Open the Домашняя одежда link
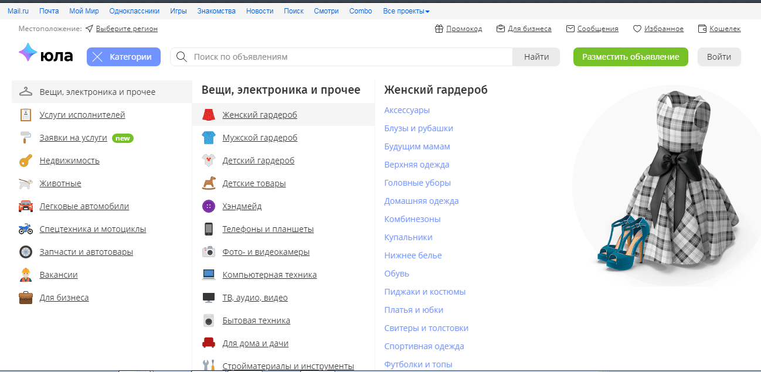Viewport: 761px width, 372px height. point(422,201)
